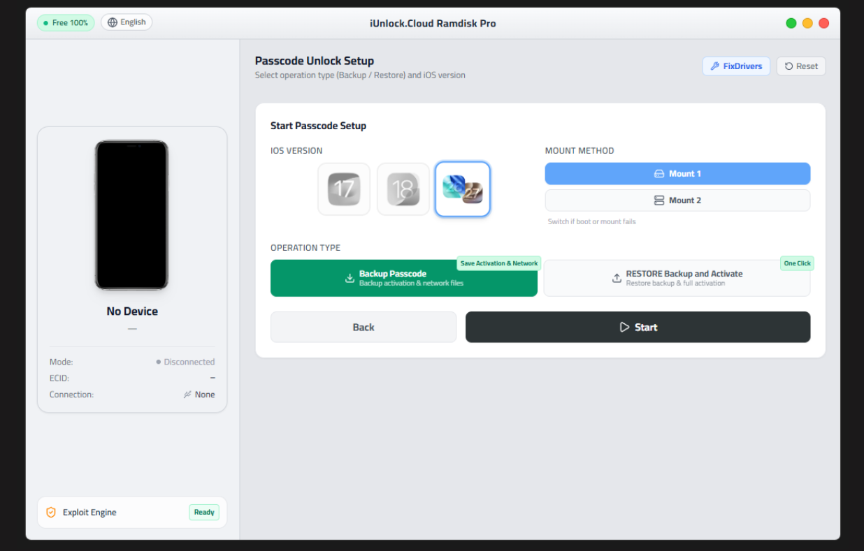Select the iOS 26/27 version tile
This screenshot has width=864, height=551.
463,189
